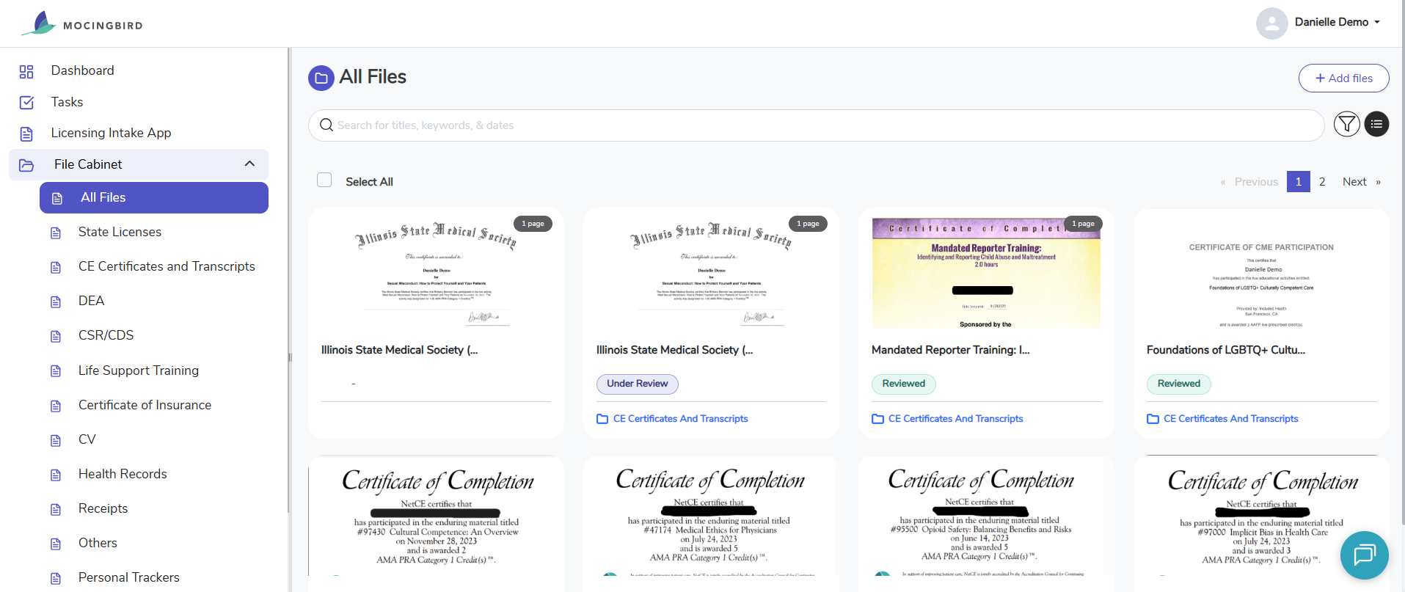
Task: Click the user avatar icon
Action: (x=1271, y=23)
